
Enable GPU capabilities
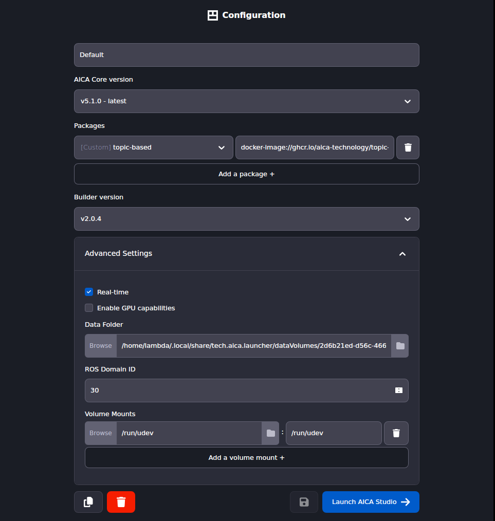89,308
